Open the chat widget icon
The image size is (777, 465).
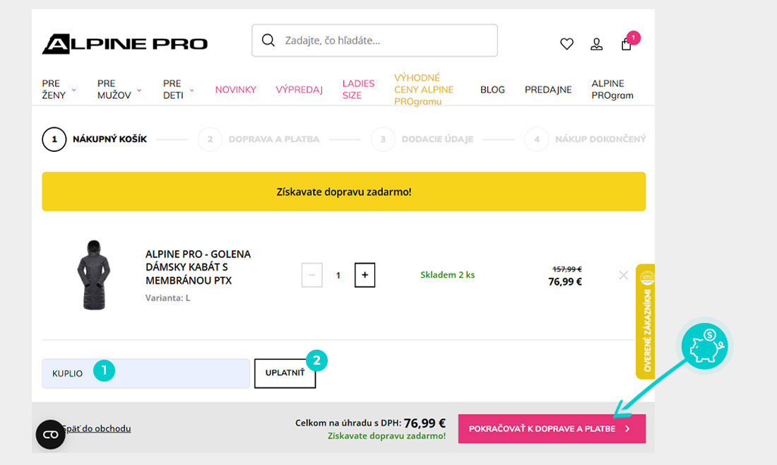[x=51, y=435]
